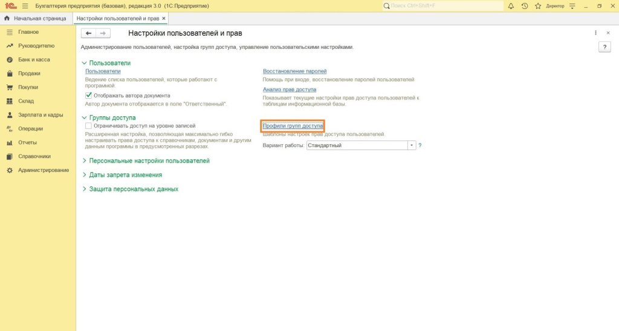Open the three-dot more actions menu
The image size is (619, 331).
[x=595, y=33]
